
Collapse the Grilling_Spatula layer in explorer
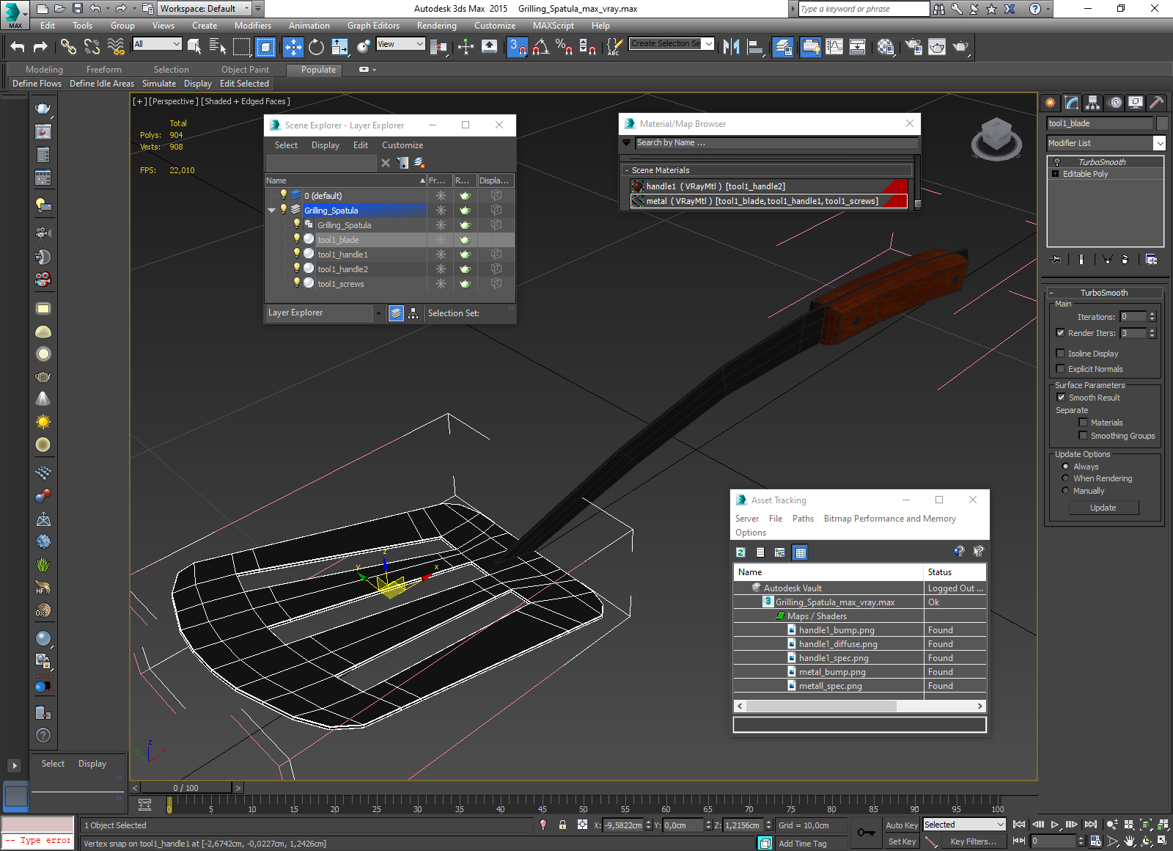[272, 211]
